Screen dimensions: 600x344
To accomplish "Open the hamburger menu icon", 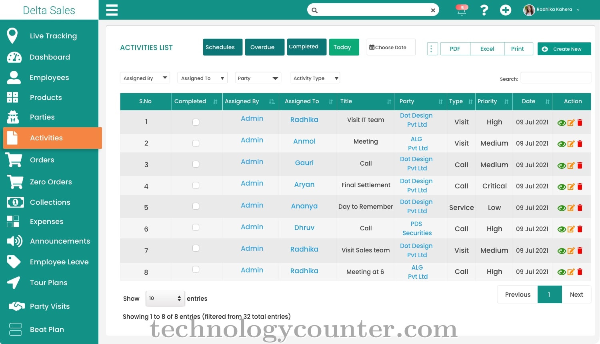I will (112, 10).
